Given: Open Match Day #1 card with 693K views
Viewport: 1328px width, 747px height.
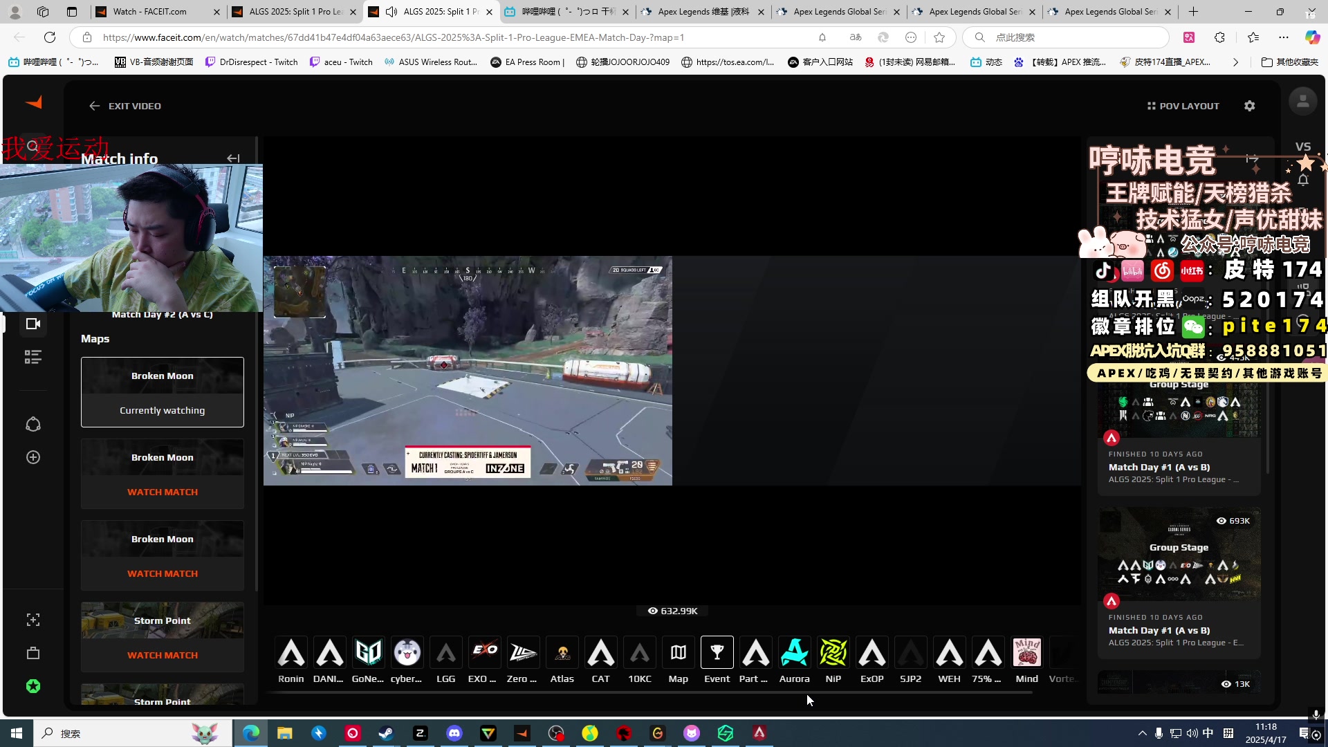Looking at the screenshot, I should pyautogui.click(x=1179, y=583).
